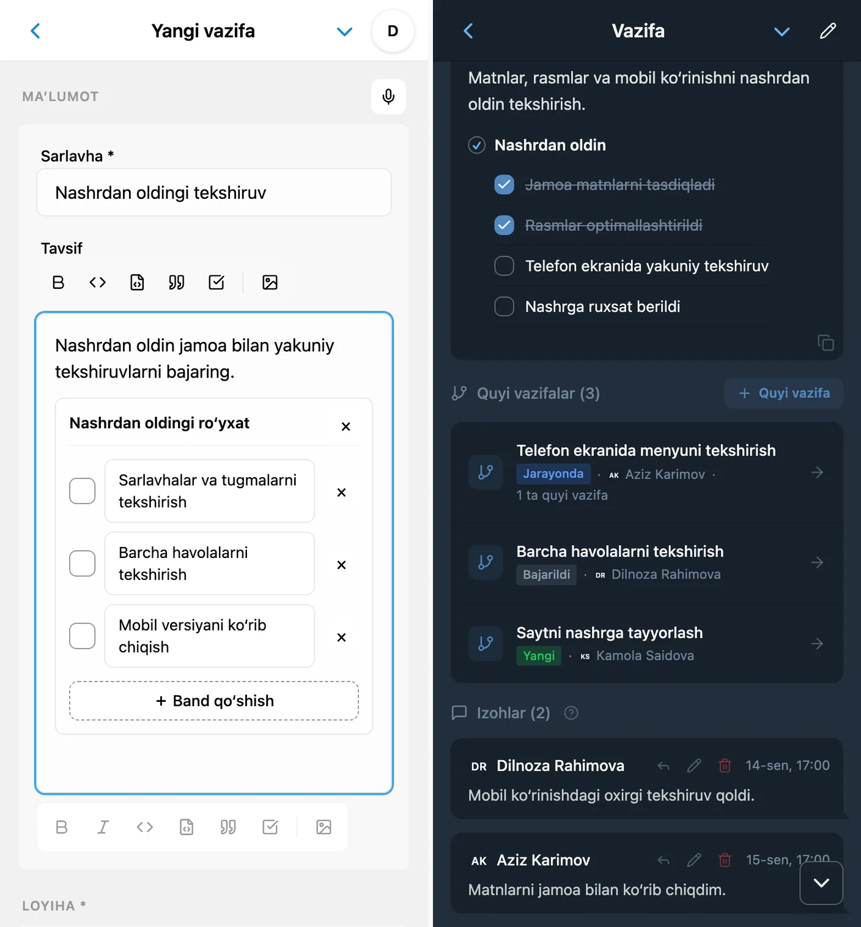861x927 pixels.
Task: Expand the chevron next to Vazifa title
Action: [x=782, y=31]
